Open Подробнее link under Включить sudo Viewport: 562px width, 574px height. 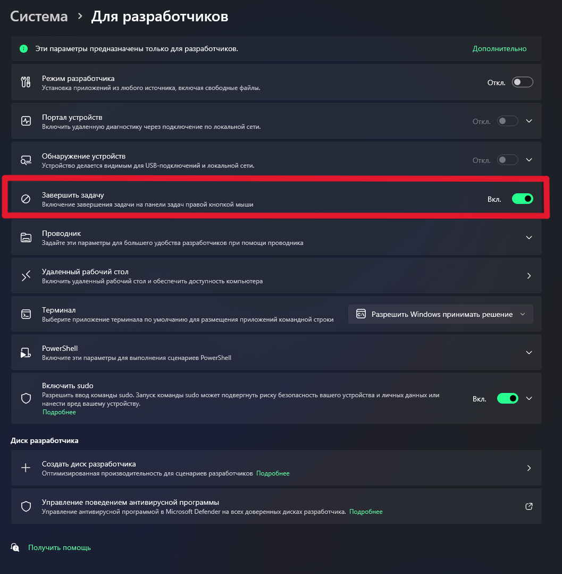(x=58, y=411)
